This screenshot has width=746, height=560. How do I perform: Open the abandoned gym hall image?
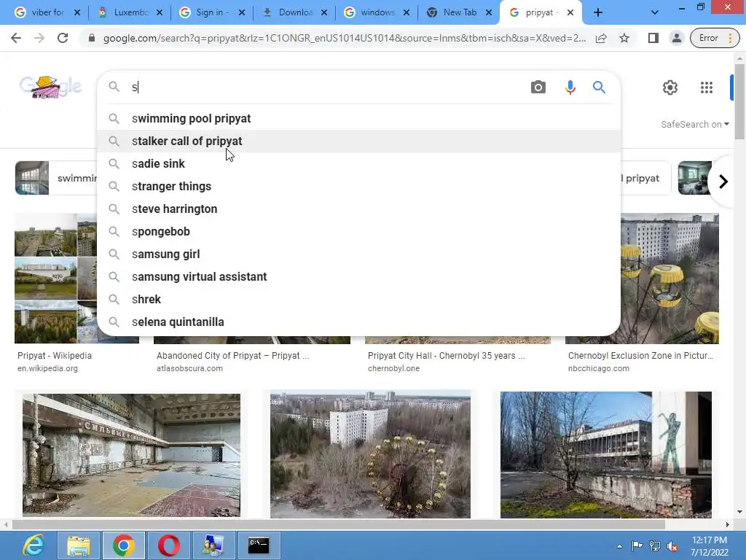coord(131,455)
